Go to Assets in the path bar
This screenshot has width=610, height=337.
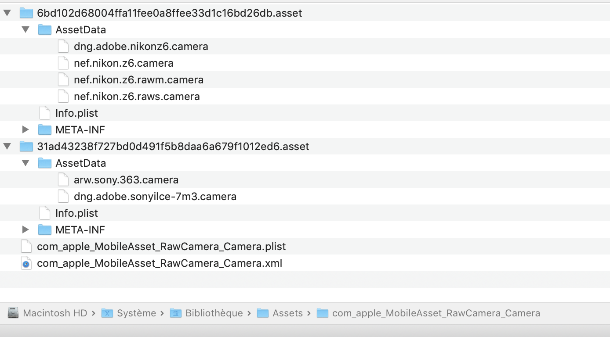287,313
